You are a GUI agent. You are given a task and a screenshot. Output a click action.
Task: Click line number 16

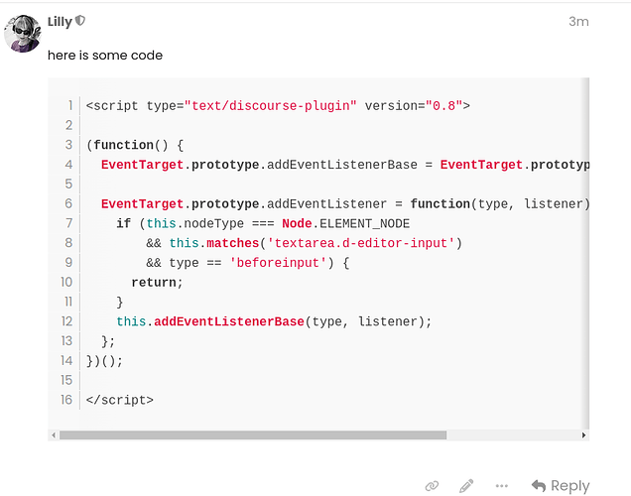point(66,400)
